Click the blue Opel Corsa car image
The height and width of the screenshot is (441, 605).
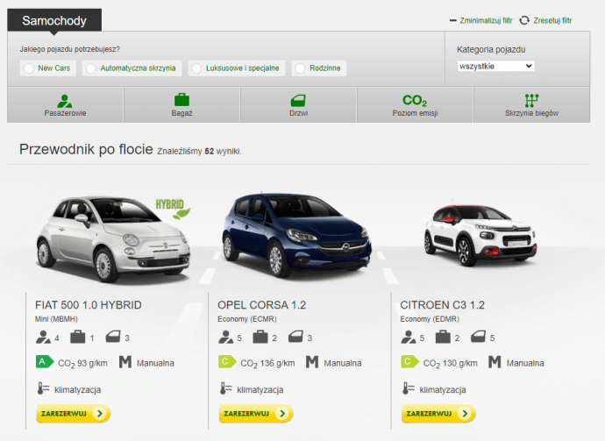click(296, 234)
